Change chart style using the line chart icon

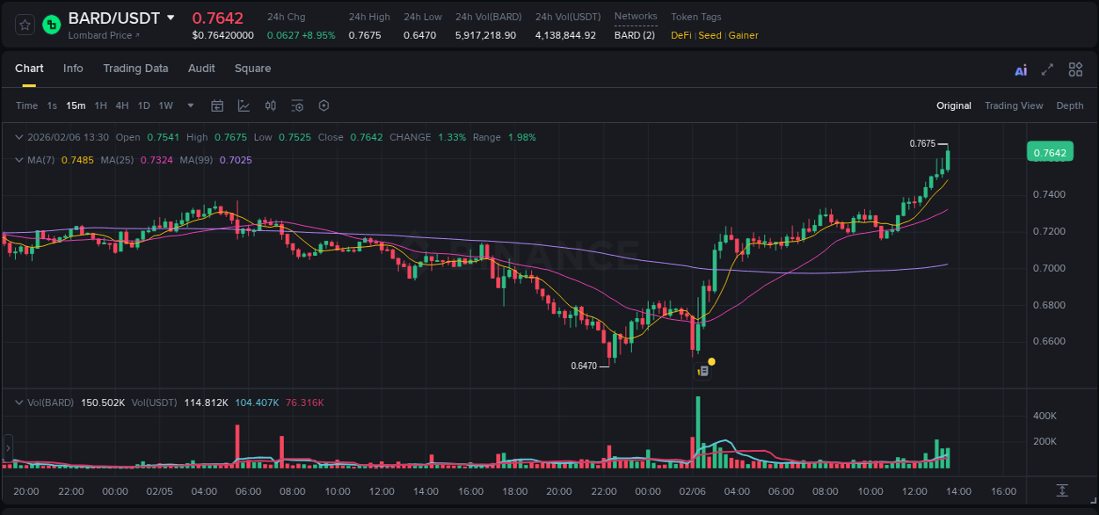point(244,105)
